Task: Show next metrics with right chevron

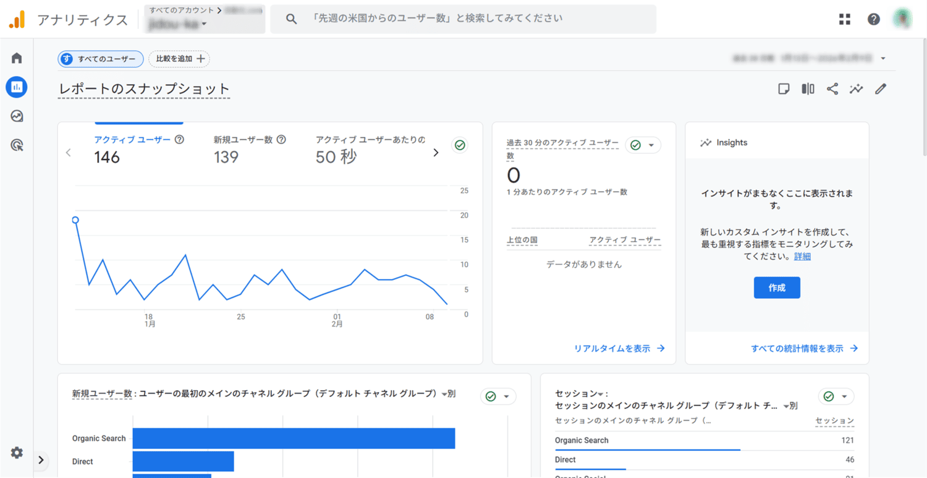Action: click(436, 153)
